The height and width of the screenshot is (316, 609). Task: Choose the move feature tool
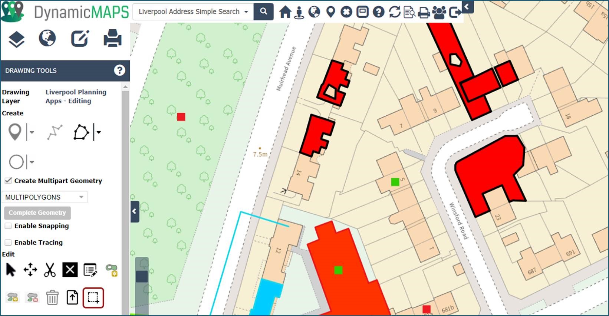(x=30, y=270)
